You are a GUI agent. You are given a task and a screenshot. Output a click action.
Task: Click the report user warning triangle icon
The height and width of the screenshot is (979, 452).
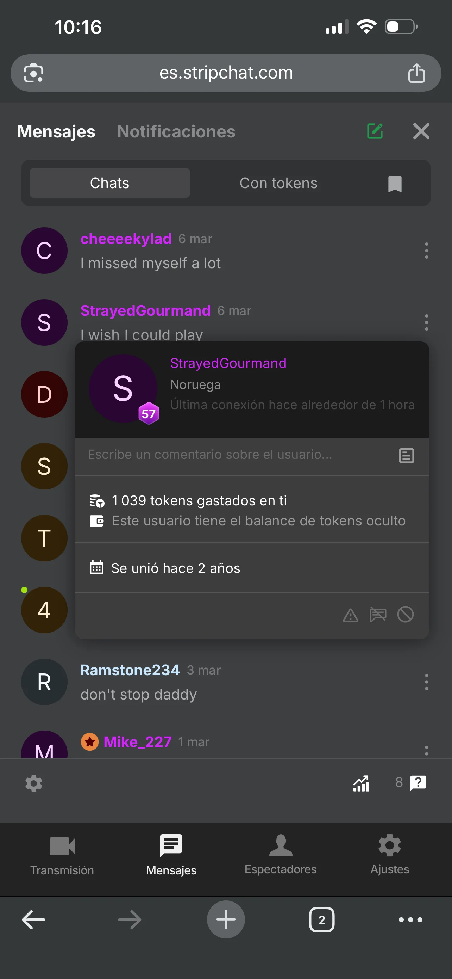coord(350,615)
